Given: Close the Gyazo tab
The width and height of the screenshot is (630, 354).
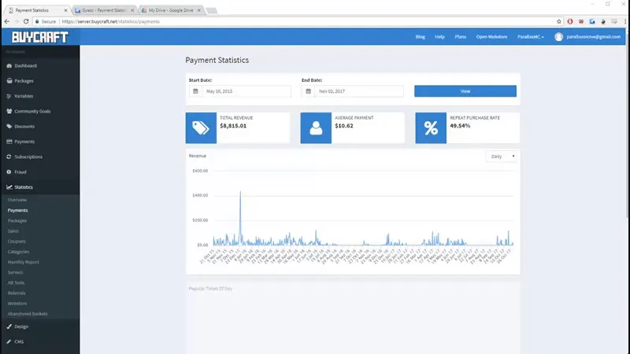Looking at the screenshot, I should (132, 10).
